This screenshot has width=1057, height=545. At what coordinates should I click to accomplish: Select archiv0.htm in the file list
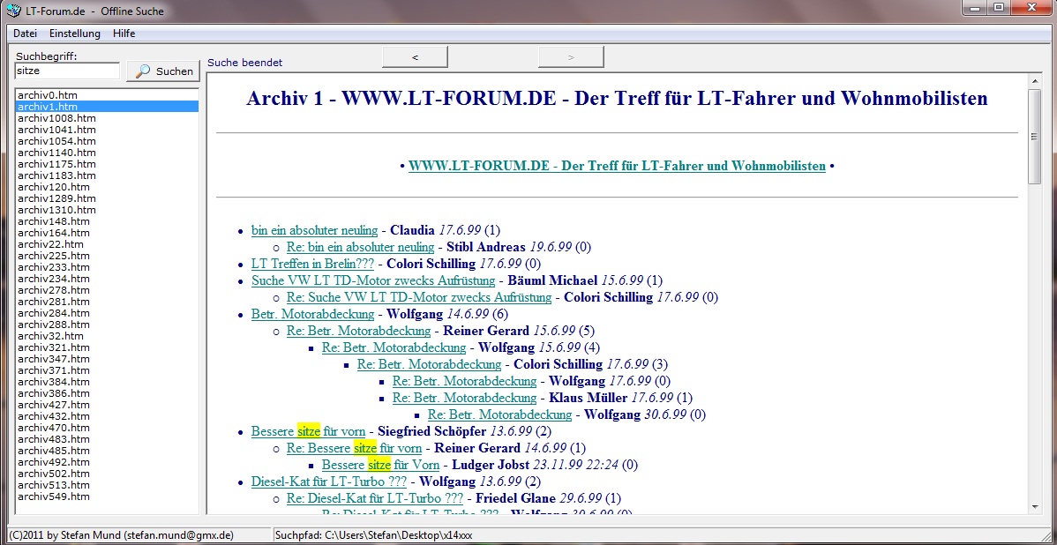(107, 95)
